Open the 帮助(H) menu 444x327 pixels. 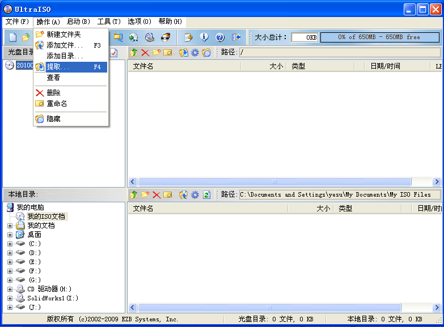tap(170, 22)
